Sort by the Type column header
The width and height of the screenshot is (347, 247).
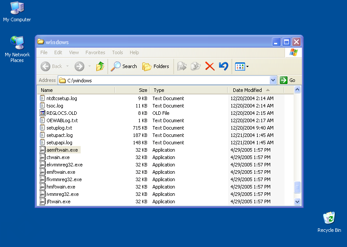pos(189,90)
